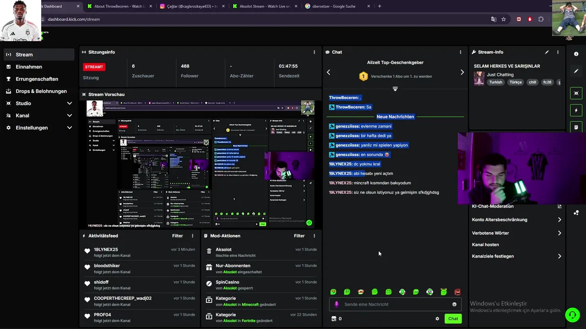The image size is (586, 329).
Task: Click the green Chat send button
Action: (x=453, y=319)
